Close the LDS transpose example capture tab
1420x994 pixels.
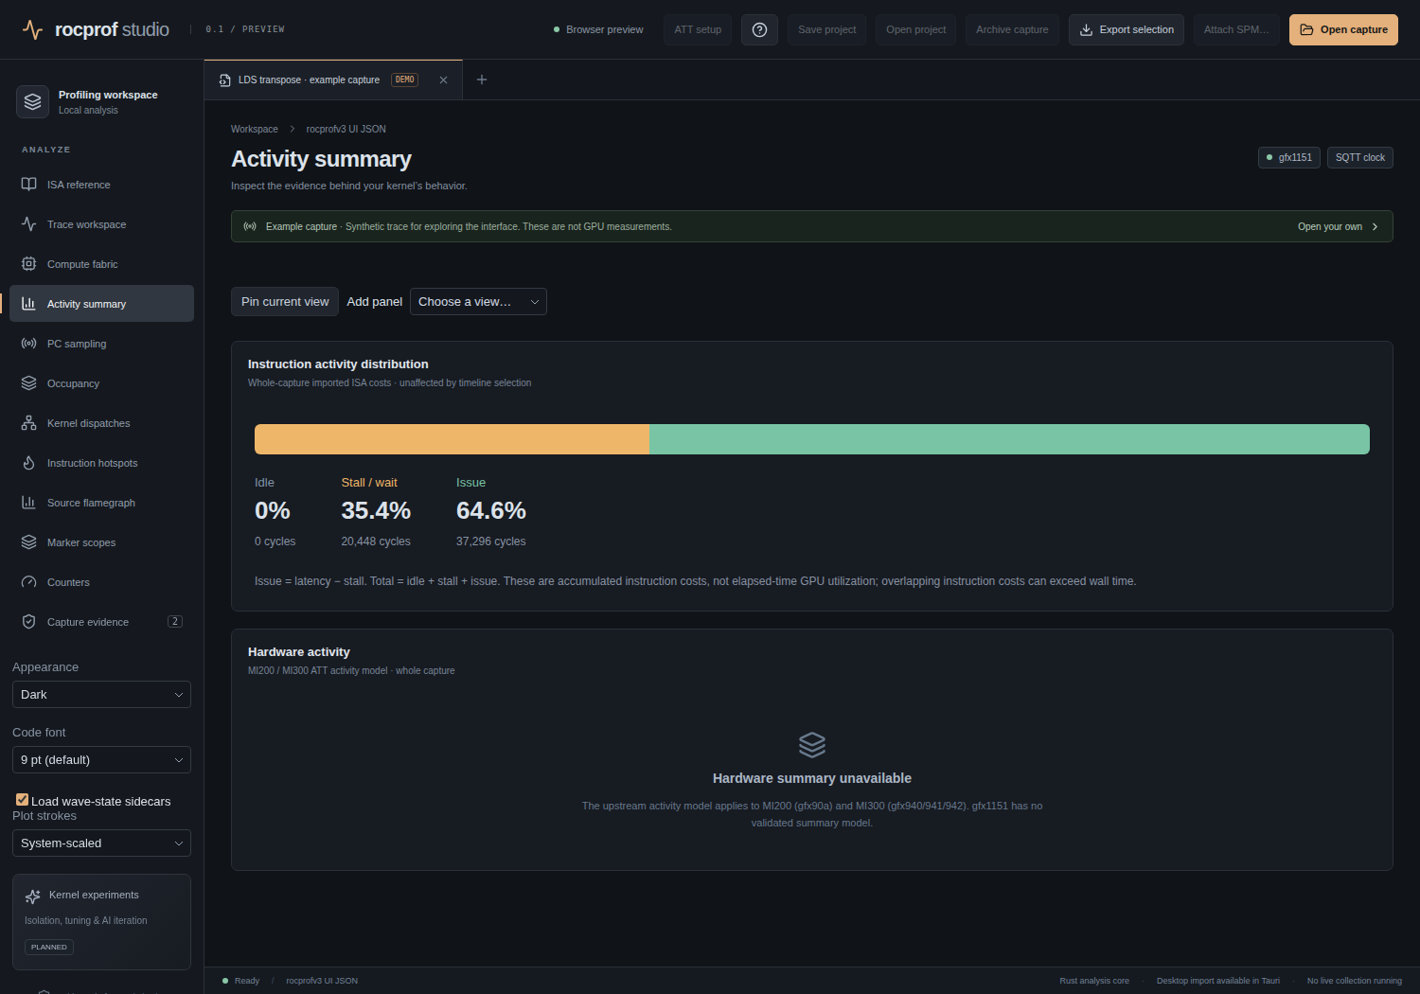click(x=443, y=80)
